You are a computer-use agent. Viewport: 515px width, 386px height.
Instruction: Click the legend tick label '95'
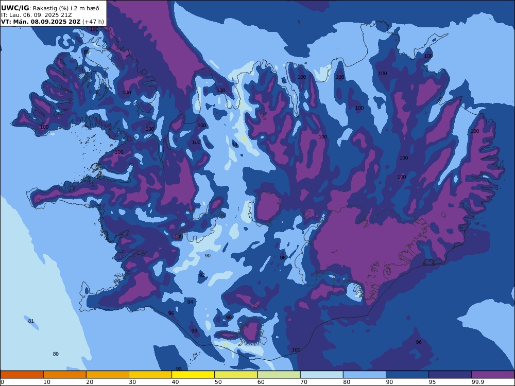433,382
